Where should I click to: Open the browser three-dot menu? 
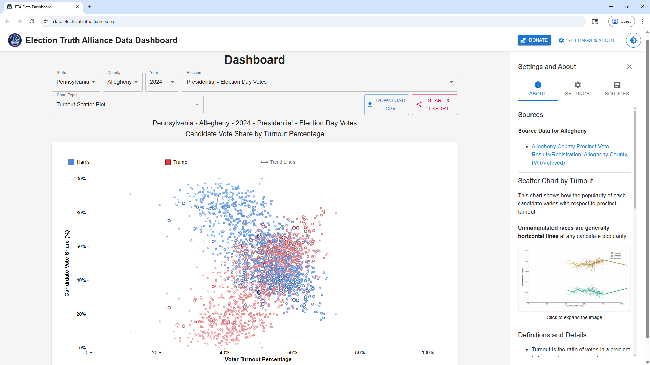pos(642,21)
